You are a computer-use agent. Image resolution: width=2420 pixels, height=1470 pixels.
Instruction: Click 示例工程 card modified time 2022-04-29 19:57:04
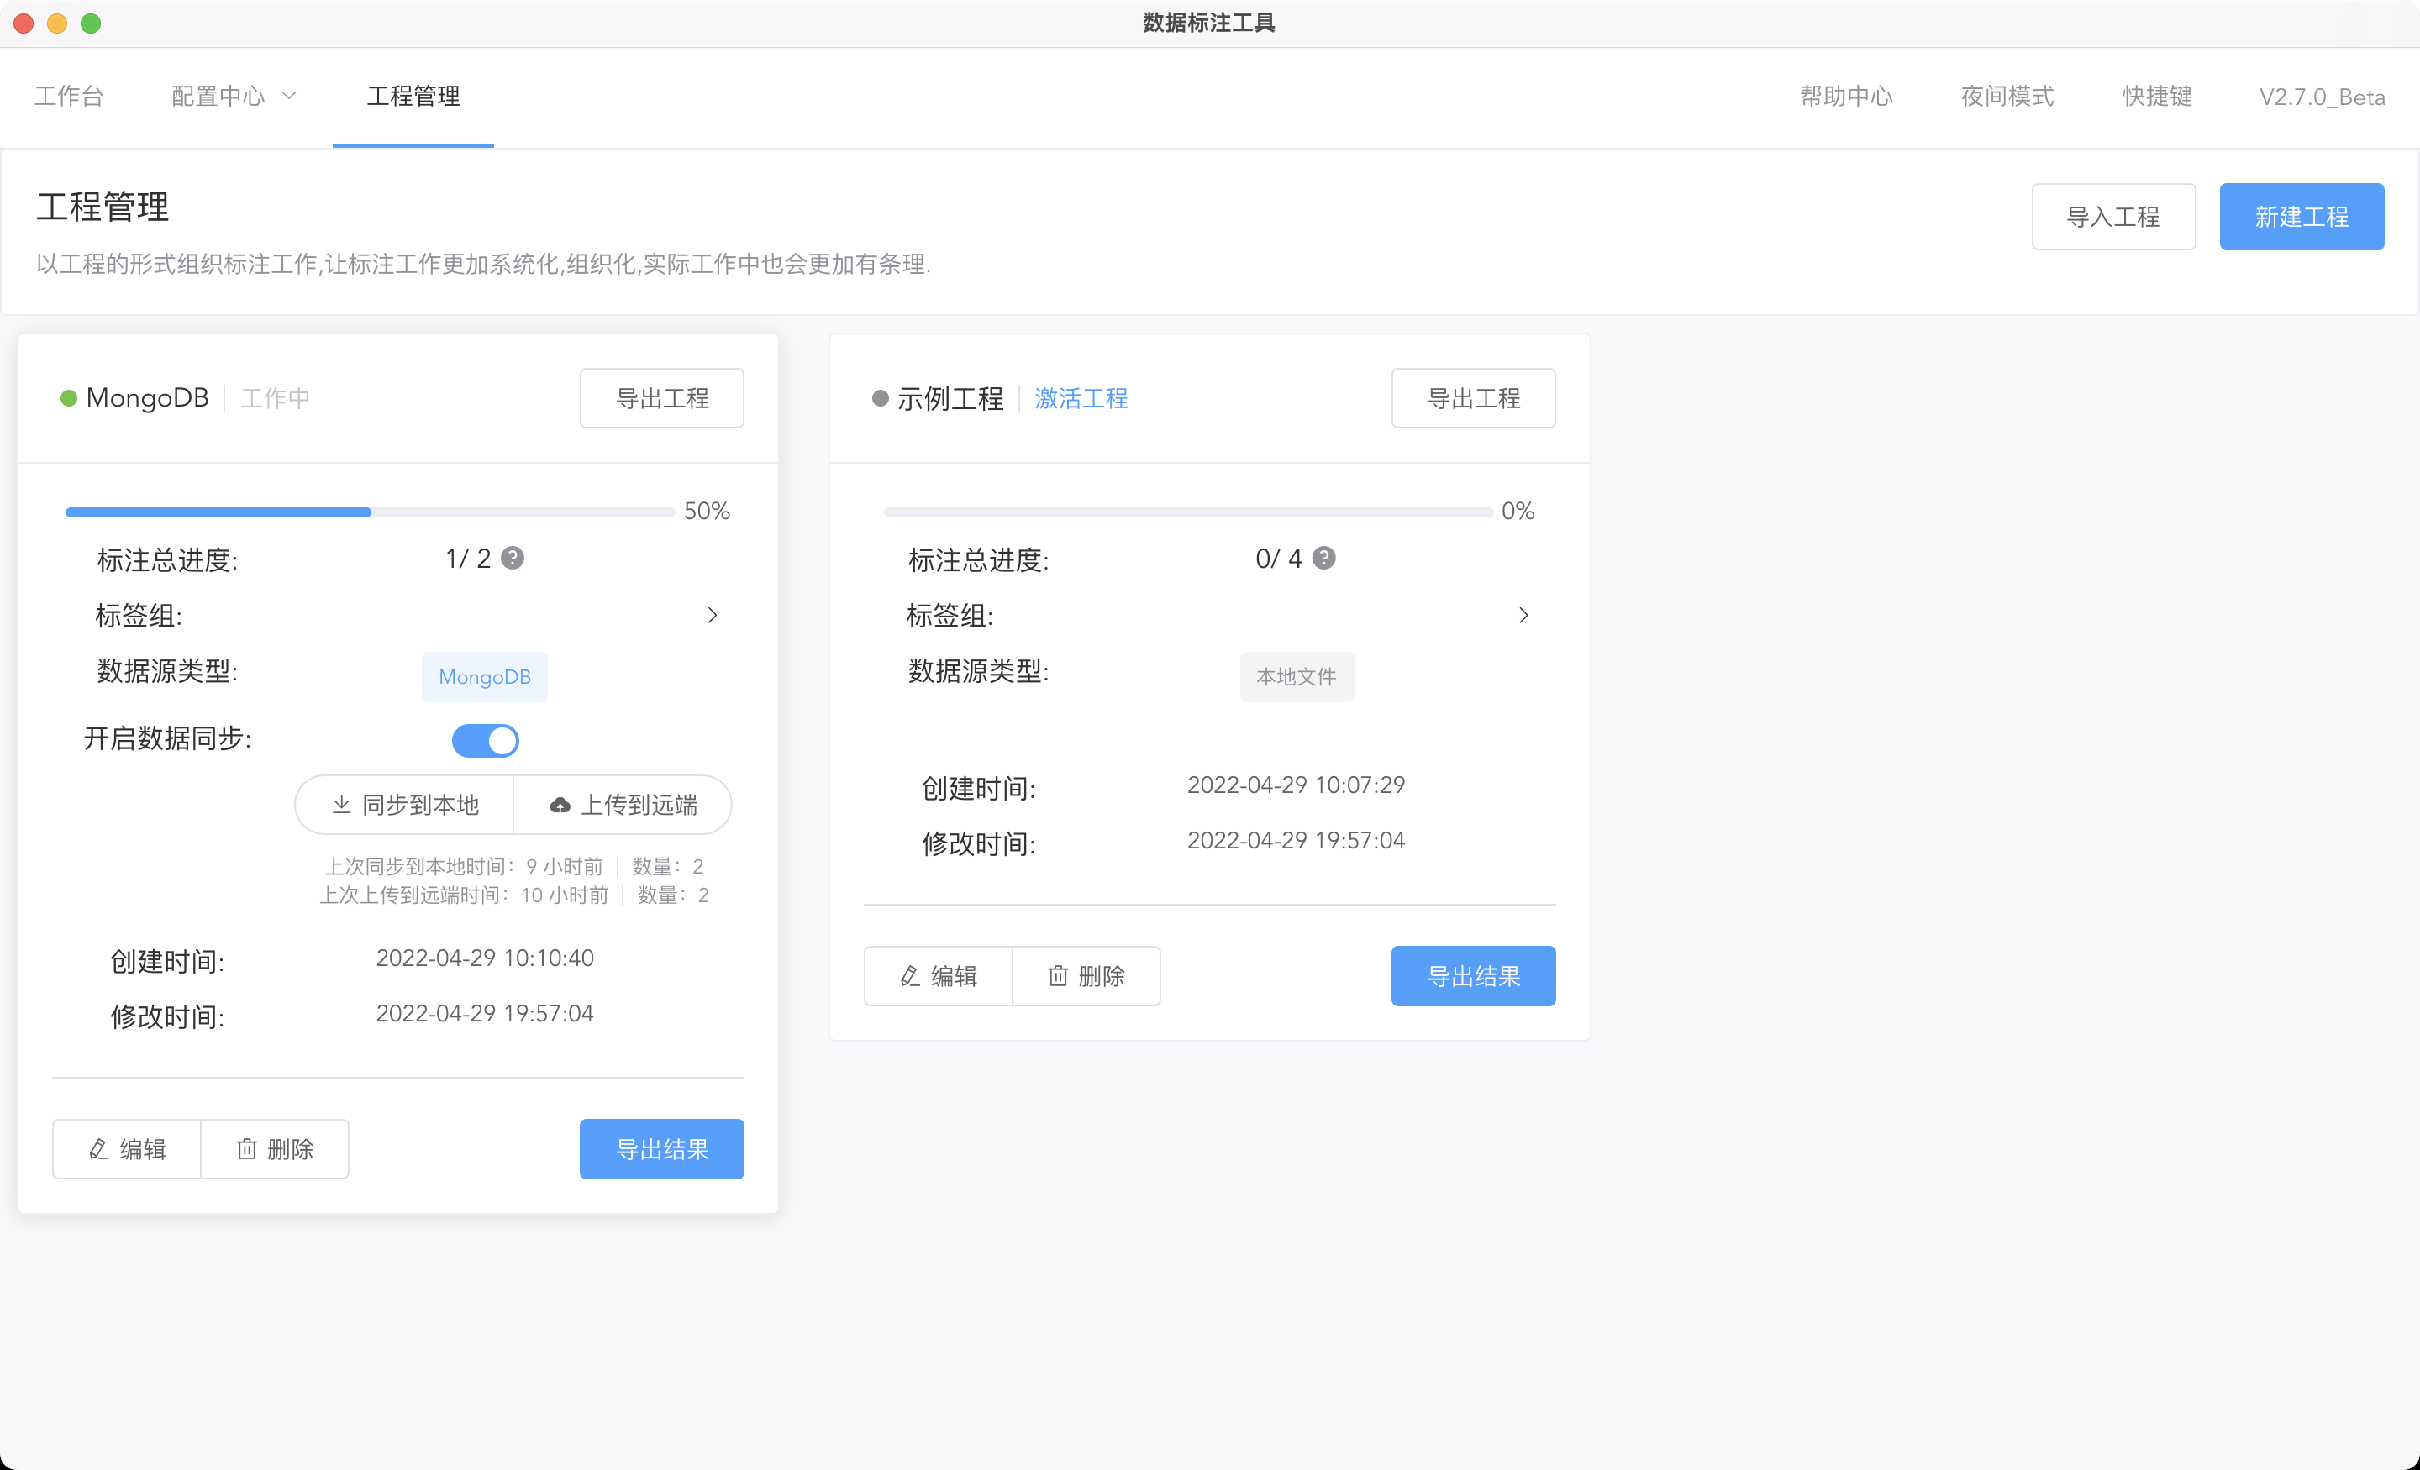[1297, 841]
